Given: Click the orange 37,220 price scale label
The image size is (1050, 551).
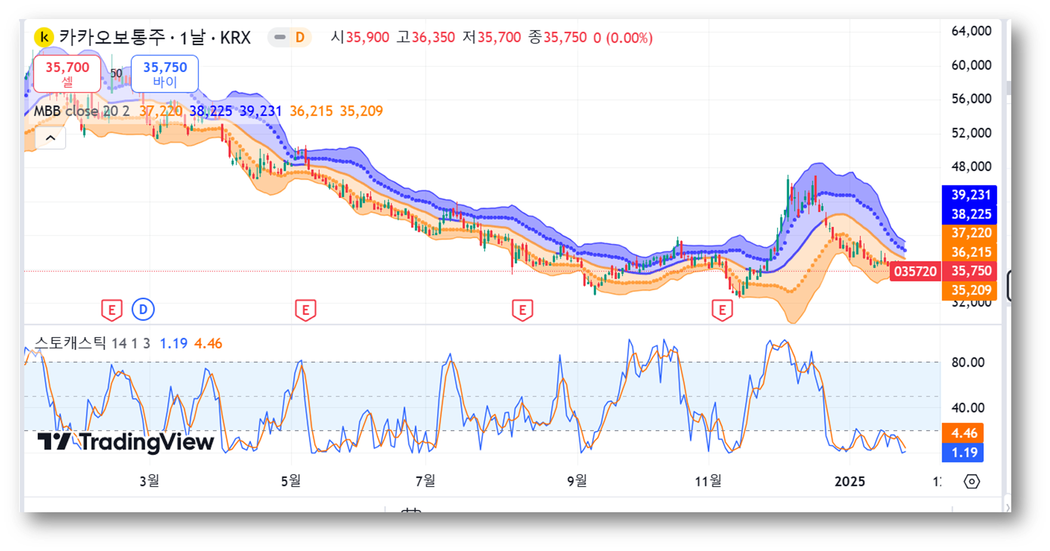Looking at the screenshot, I should (x=970, y=233).
